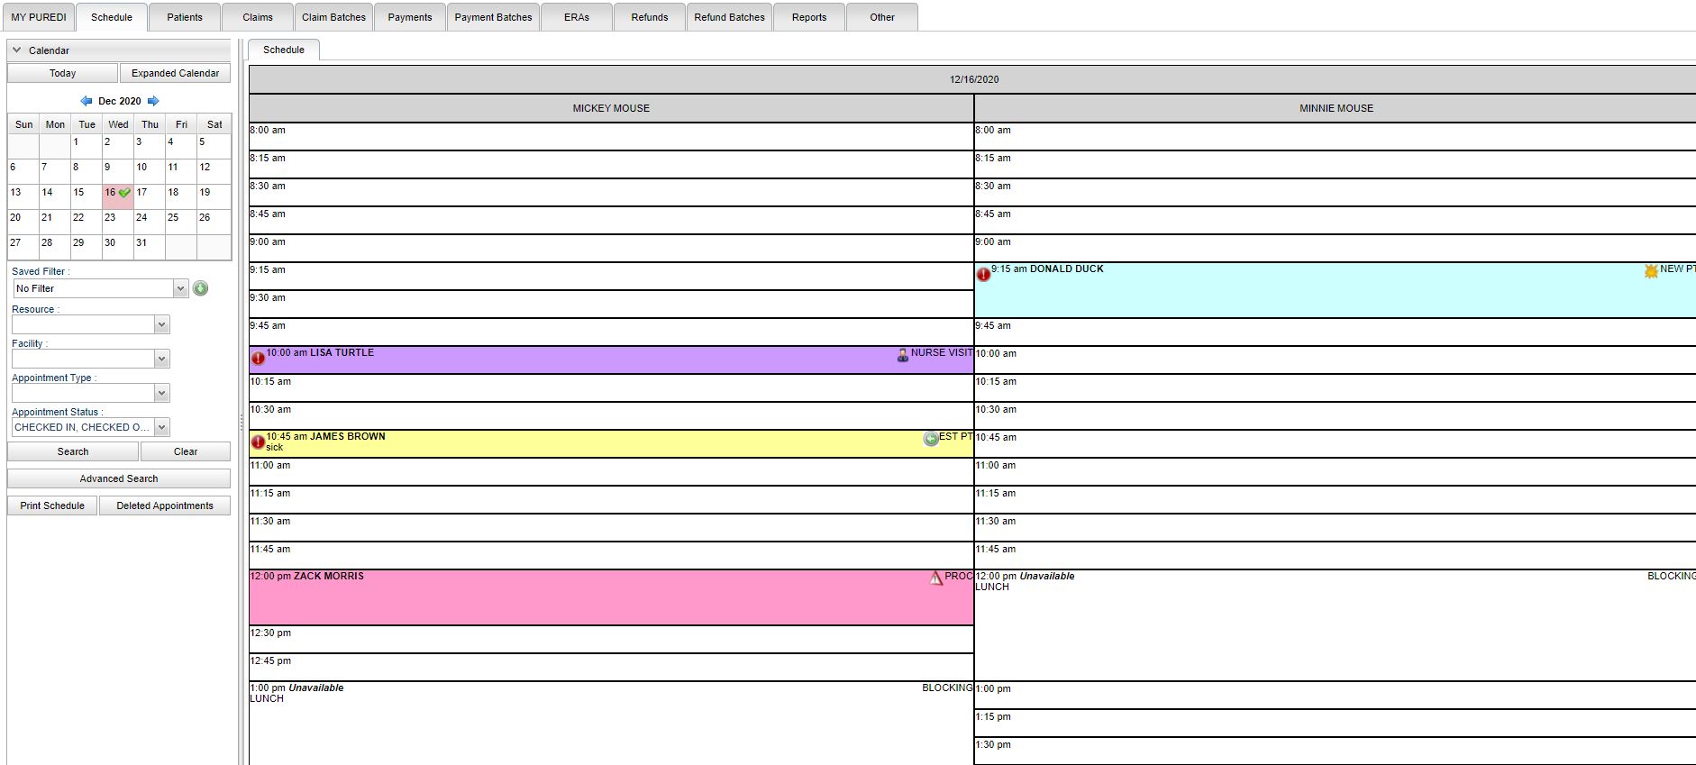Open the Other tab
The height and width of the screenshot is (765, 1696).
point(882,17)
